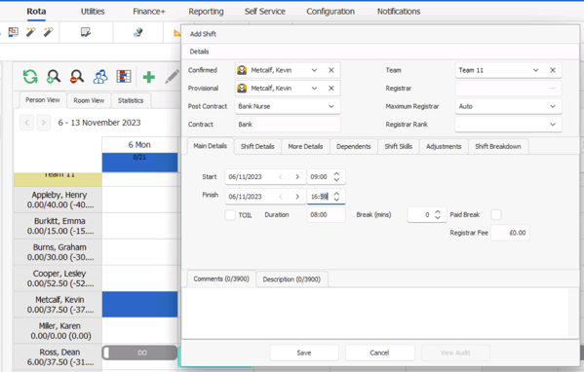Click in the Comments text area
584x372 pixels.
375,313
